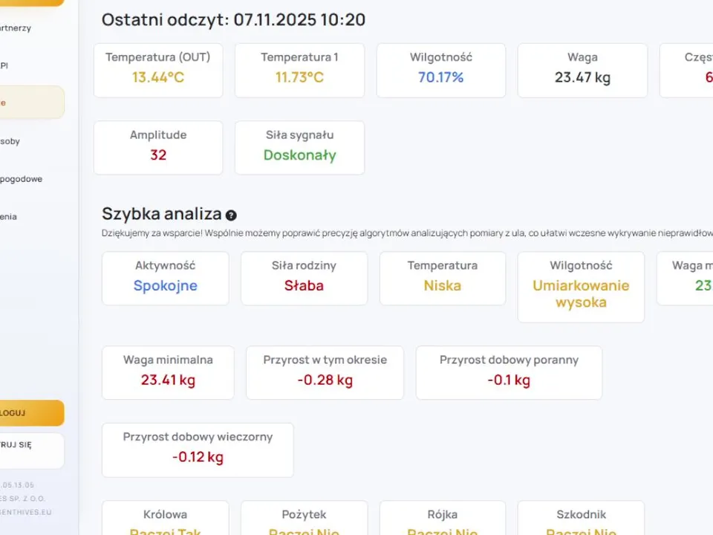Open the Partnerzy sidebar menu item
This screenshot has width=713, height=535.
coord(18,28)
